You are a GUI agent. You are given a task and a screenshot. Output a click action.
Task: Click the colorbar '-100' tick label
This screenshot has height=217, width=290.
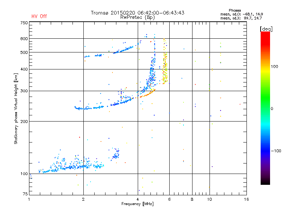[x=276, y=151]
